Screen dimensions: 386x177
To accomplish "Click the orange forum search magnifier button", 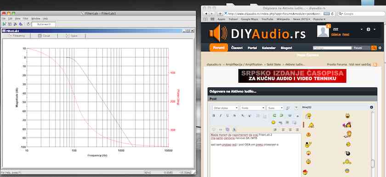I will click(374, 48).
